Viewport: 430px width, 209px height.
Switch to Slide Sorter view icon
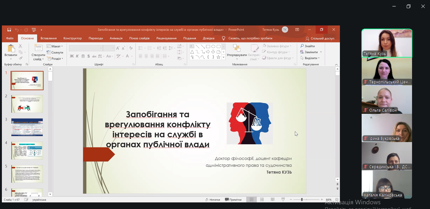point(262,200)
